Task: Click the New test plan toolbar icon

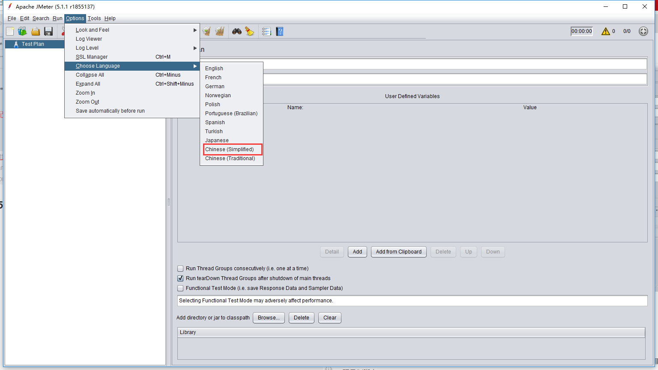Action: pos(10,31)
